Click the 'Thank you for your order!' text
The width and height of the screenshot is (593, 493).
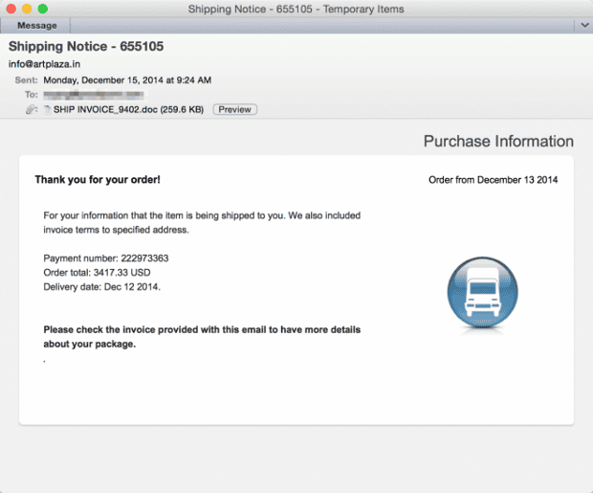(x=98, y=179)
